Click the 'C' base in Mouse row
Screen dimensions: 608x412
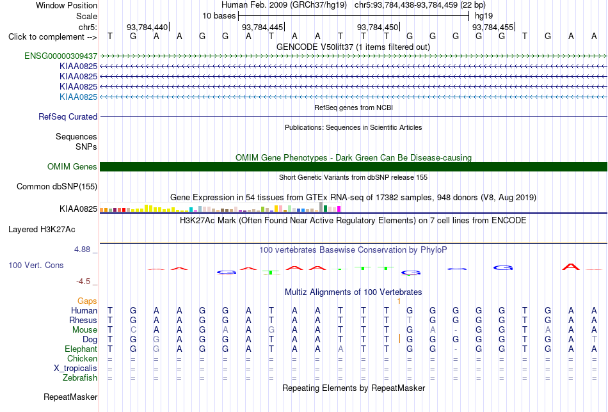tap(133, 330)
